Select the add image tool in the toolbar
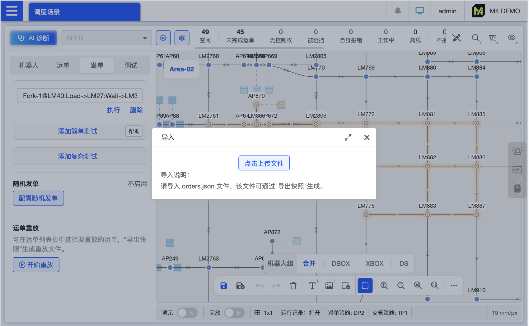529x326 pixels. 329,286
